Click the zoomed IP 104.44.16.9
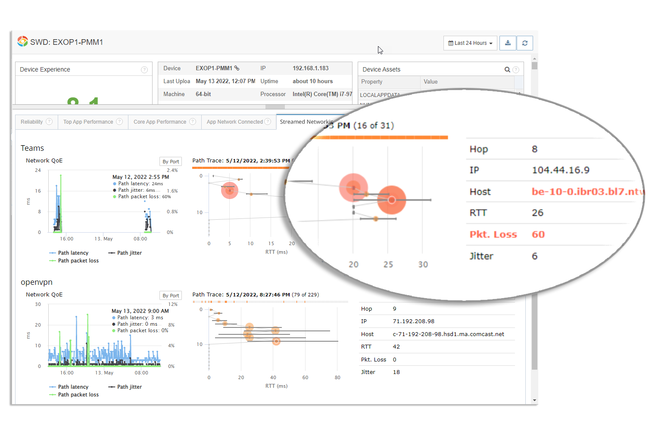 (561, 170)
